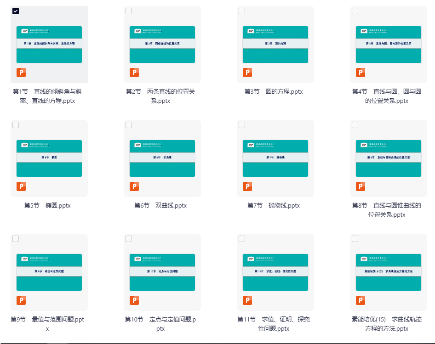The height and width of the screenshot is (344, 435).
Task: Enable checkbox for 第11节 file
Action: click(x=242, y=239)
